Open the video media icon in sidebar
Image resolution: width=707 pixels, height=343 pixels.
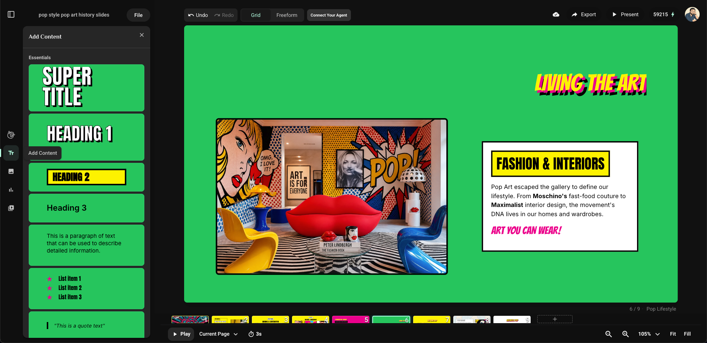11,208
